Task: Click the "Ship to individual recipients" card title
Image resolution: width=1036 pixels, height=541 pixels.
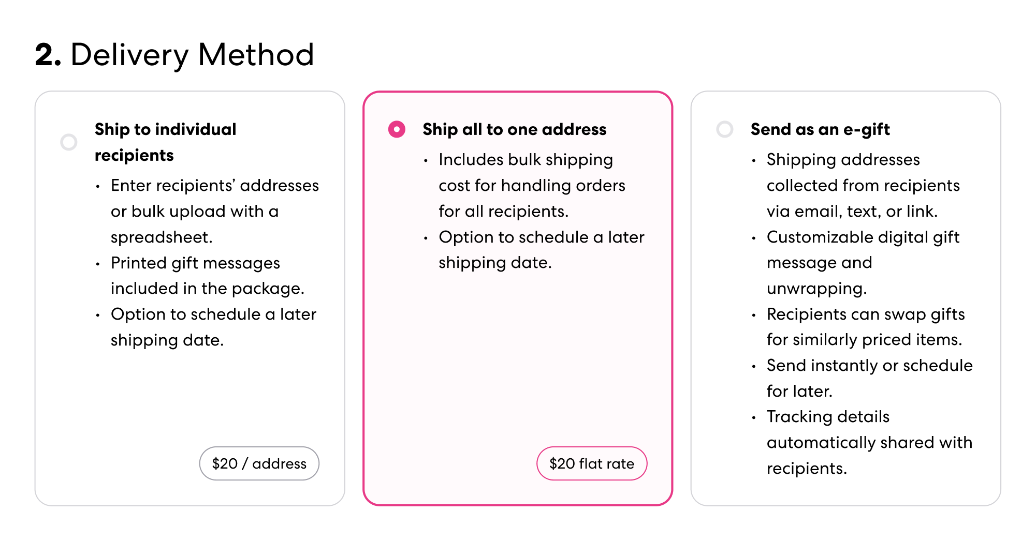Action: 165,142
